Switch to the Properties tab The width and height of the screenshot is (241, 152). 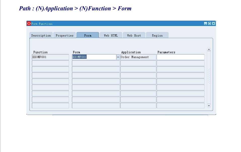[x=65, y=35]
